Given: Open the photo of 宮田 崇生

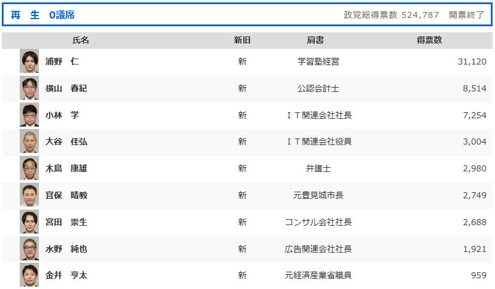Looking at the screenshot, I should 29,222.
